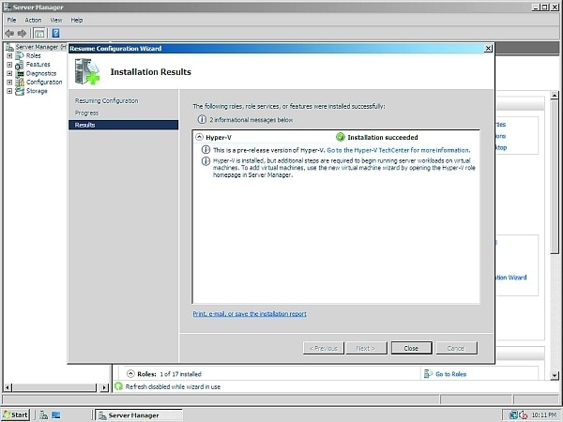Viewport: 563px width, 422px height.
Task: Click the info icon beside 2 informational messages
Action: coord(202,119)
